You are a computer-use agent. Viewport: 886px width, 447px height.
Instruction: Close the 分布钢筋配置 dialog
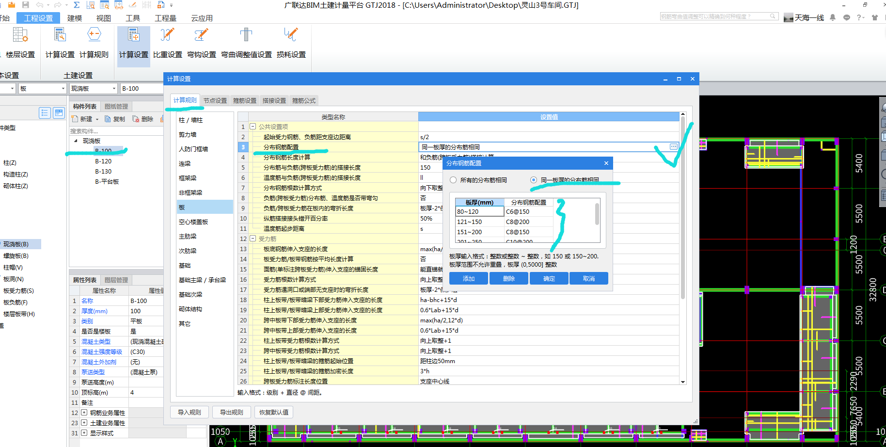click(606, 163)
